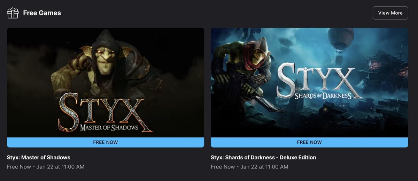Click the gift box icon beside Free Games
418x181 pixels.
13,13
